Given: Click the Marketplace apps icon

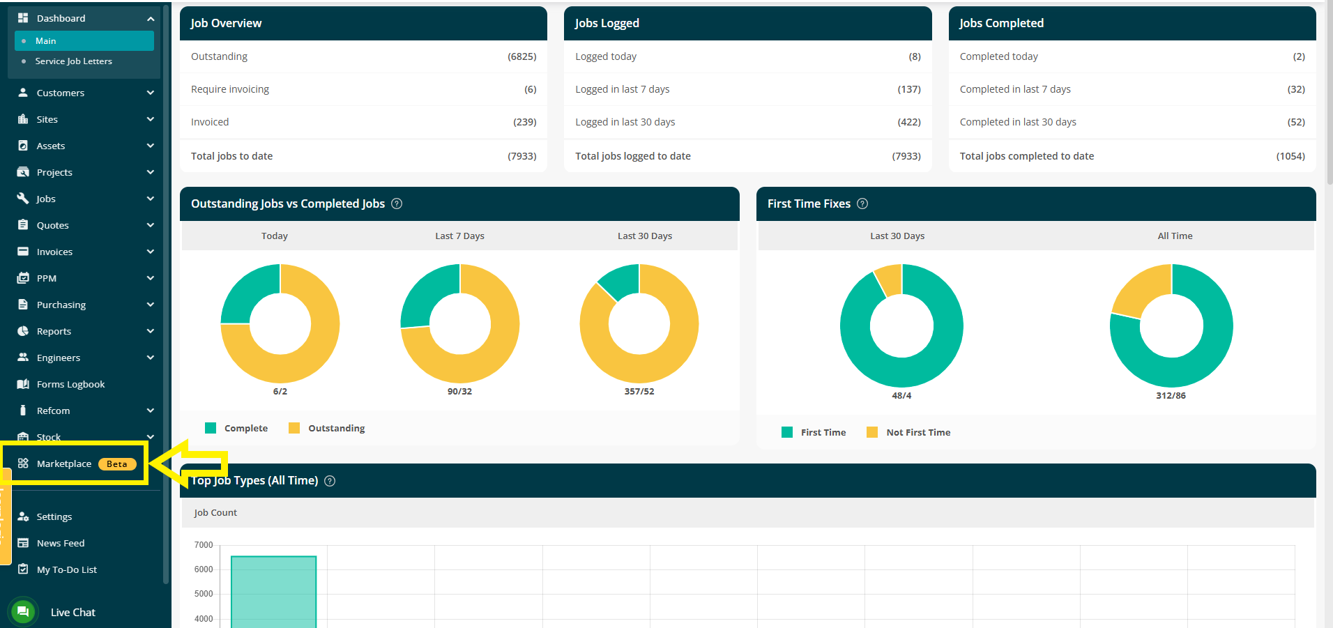Looking at the screenshot, I should [23, 464].
